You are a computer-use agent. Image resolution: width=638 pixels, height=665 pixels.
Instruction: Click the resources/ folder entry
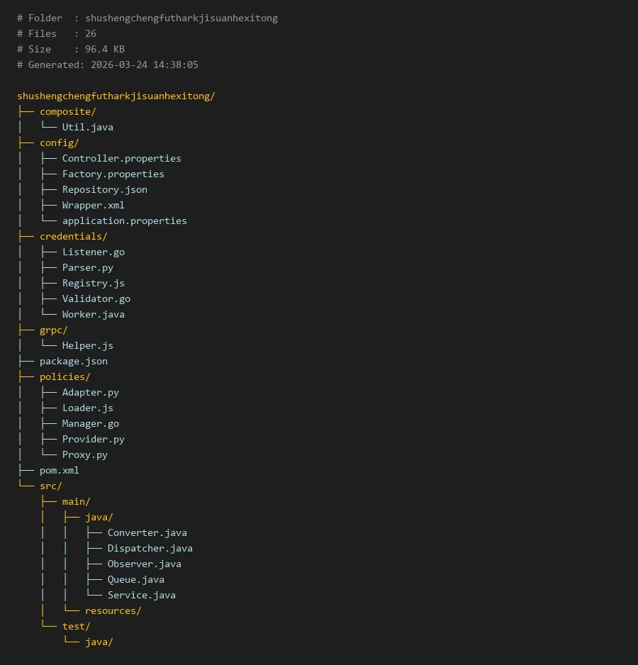click(113, 610)
